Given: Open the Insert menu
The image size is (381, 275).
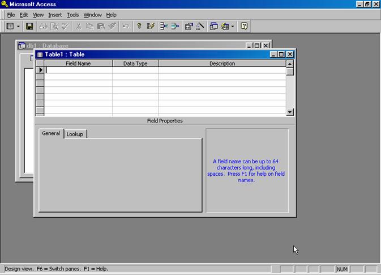Looking at the screenshot, I should point(55,15).
